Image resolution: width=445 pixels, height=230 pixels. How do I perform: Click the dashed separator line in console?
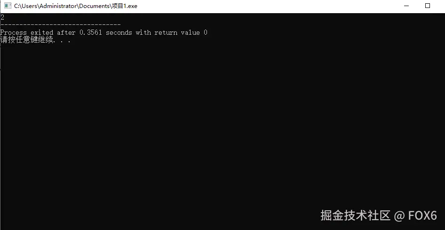click(x=61, y=25)
